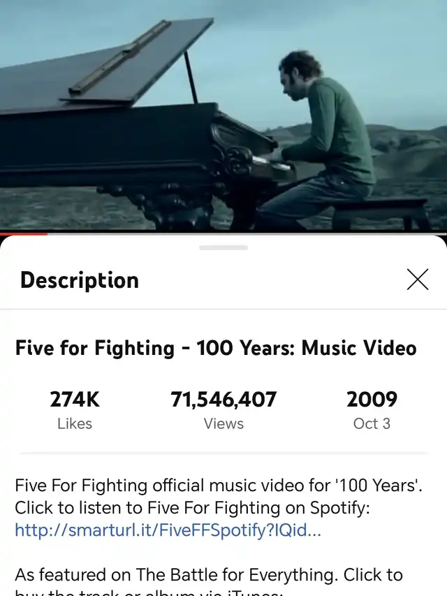Open the smarturl.it FiveFFSpotify link
The image size is (447, 596).
[x=168, y=530]
